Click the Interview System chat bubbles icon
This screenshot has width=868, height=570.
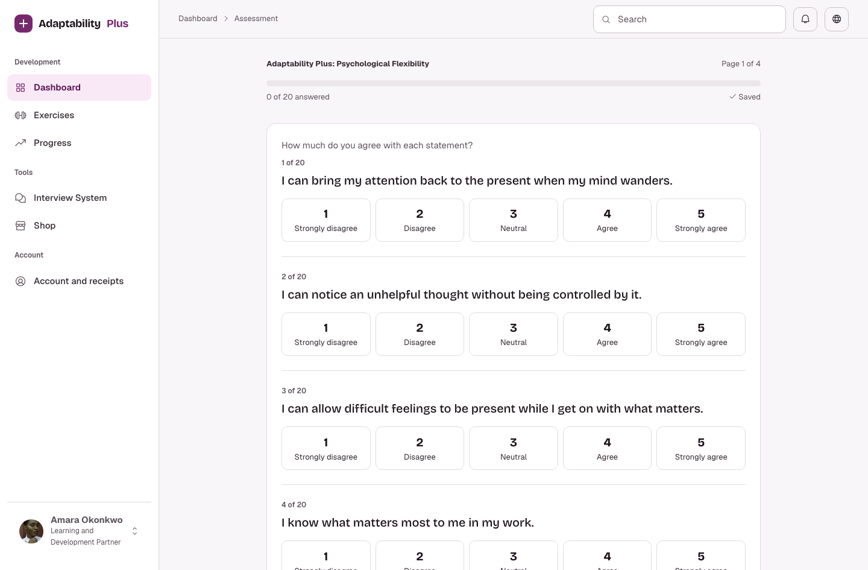pyautogui.click(x=20, y=198)
